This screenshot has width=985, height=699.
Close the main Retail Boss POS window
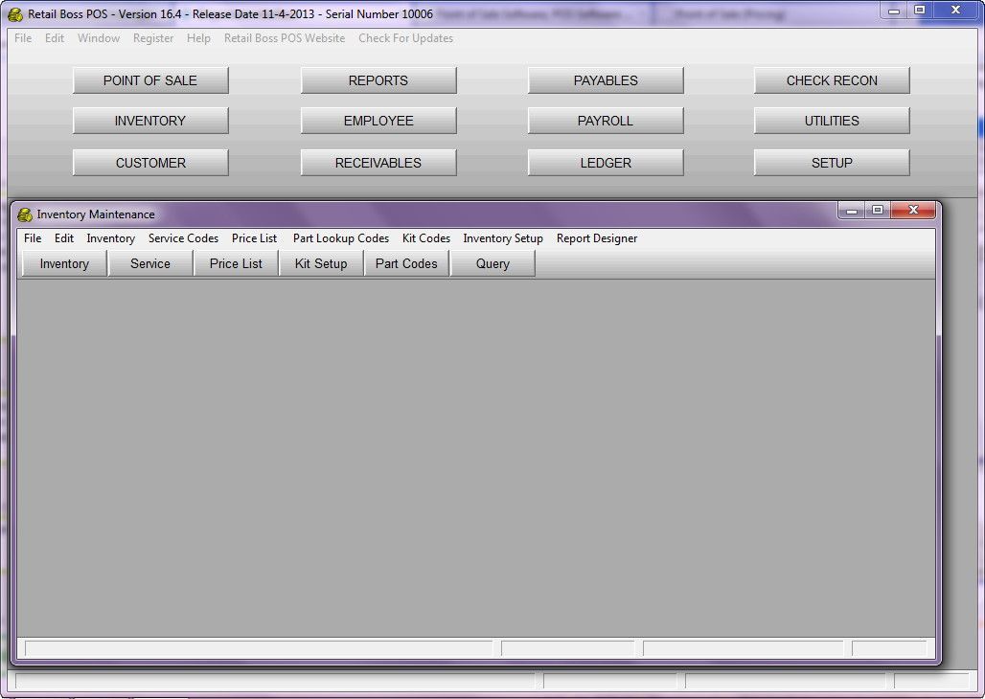coord(955,10)
